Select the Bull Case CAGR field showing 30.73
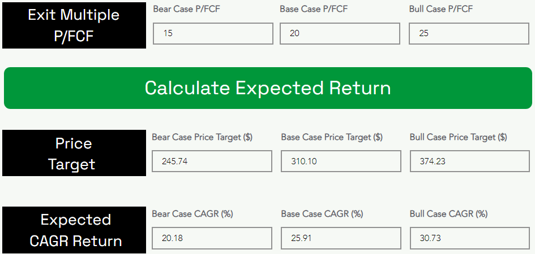Screen dimensions: 535x254 pos(469,238)
